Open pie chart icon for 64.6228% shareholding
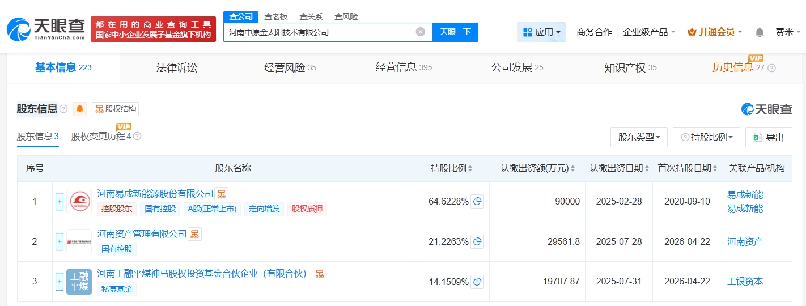 [477, 202]
